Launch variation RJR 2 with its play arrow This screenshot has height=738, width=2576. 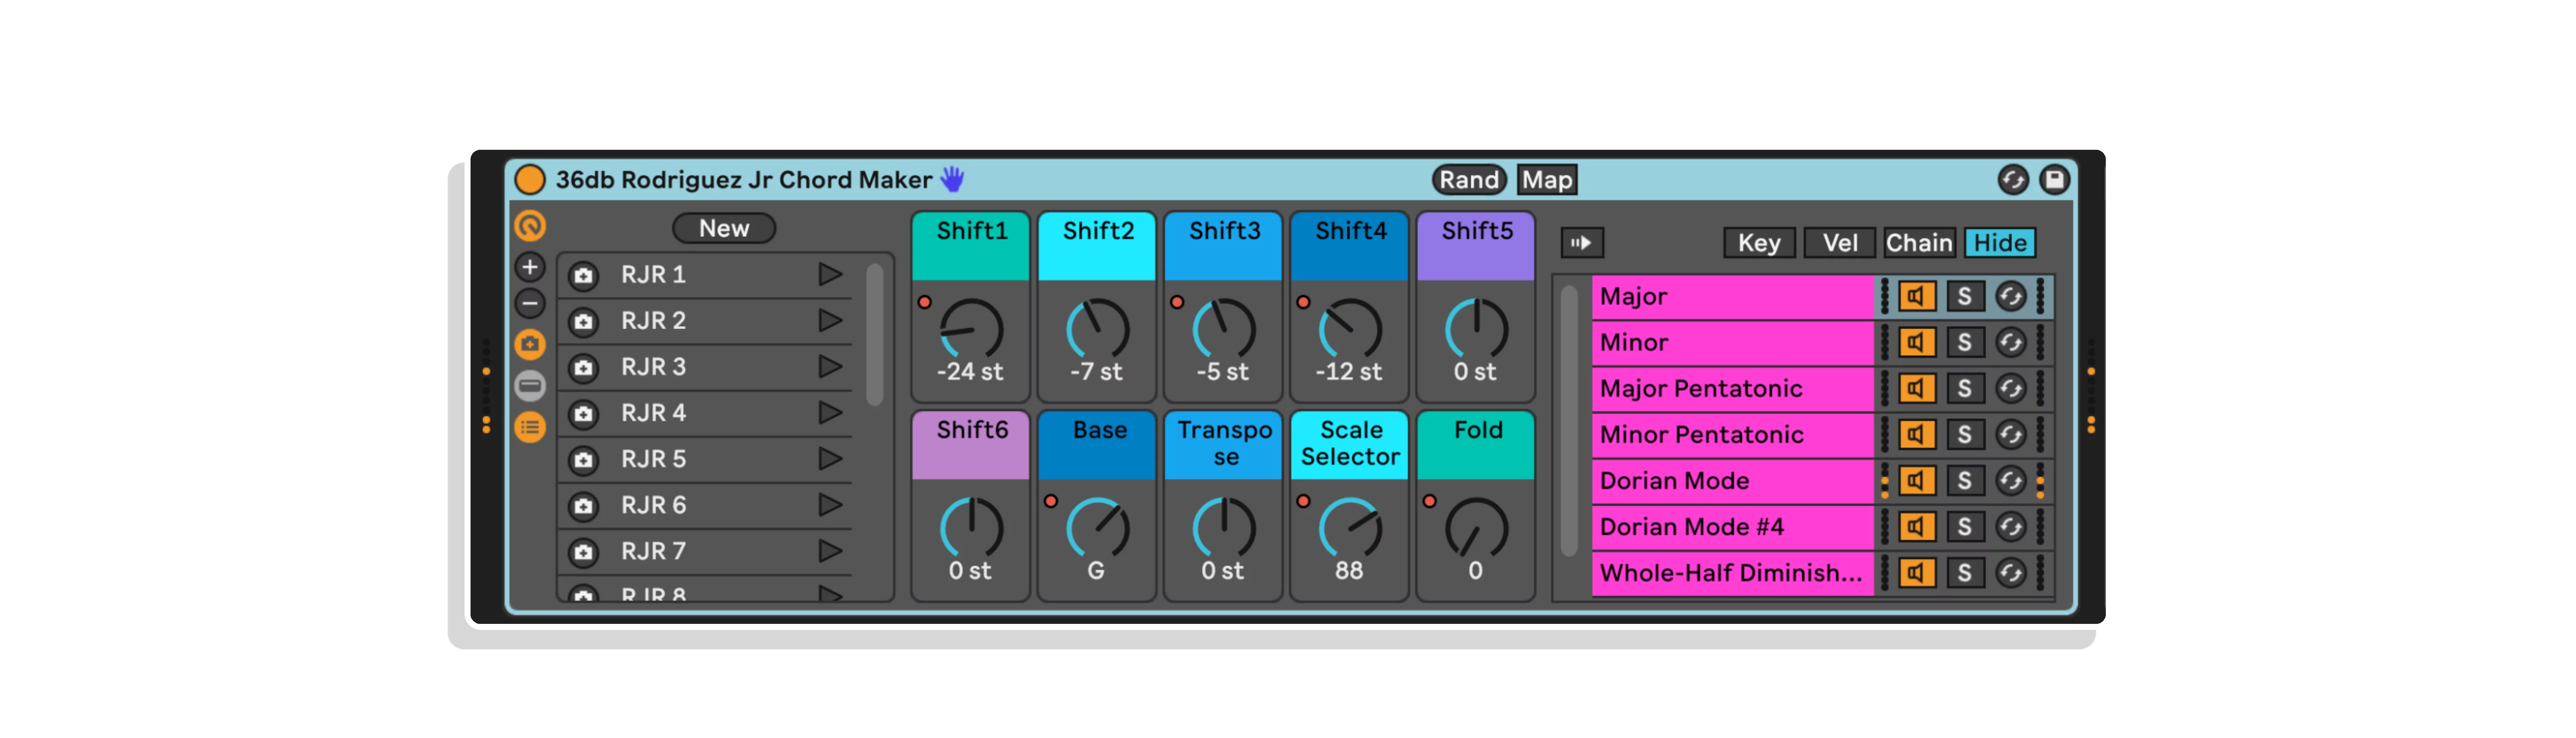[830, 320]
